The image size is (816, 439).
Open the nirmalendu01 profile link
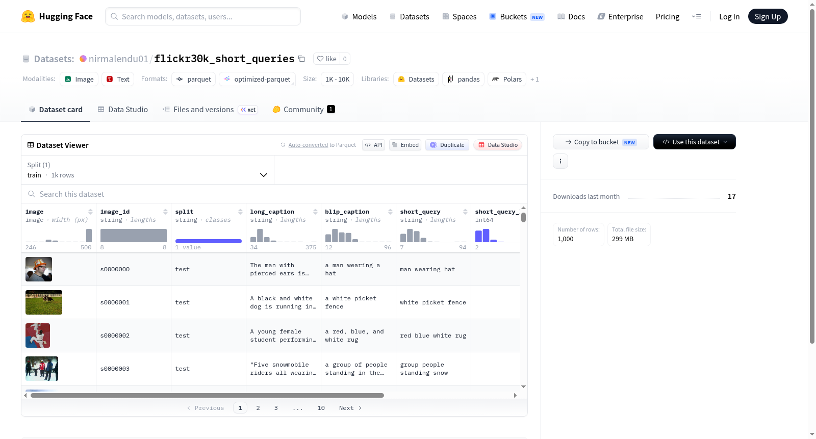(118, 59)
